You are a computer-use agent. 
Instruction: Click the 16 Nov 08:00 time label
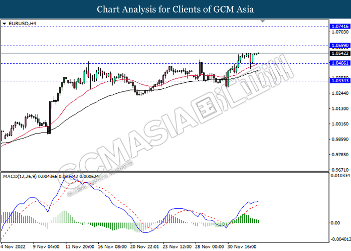pos(112,247)
